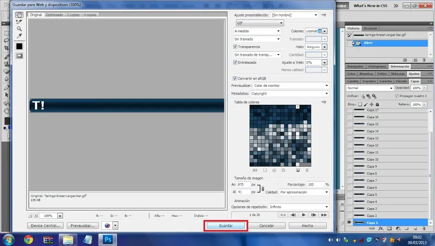The image size is (435, 246).
Task: Open the GIF file format dropdown
Action: 260,23
